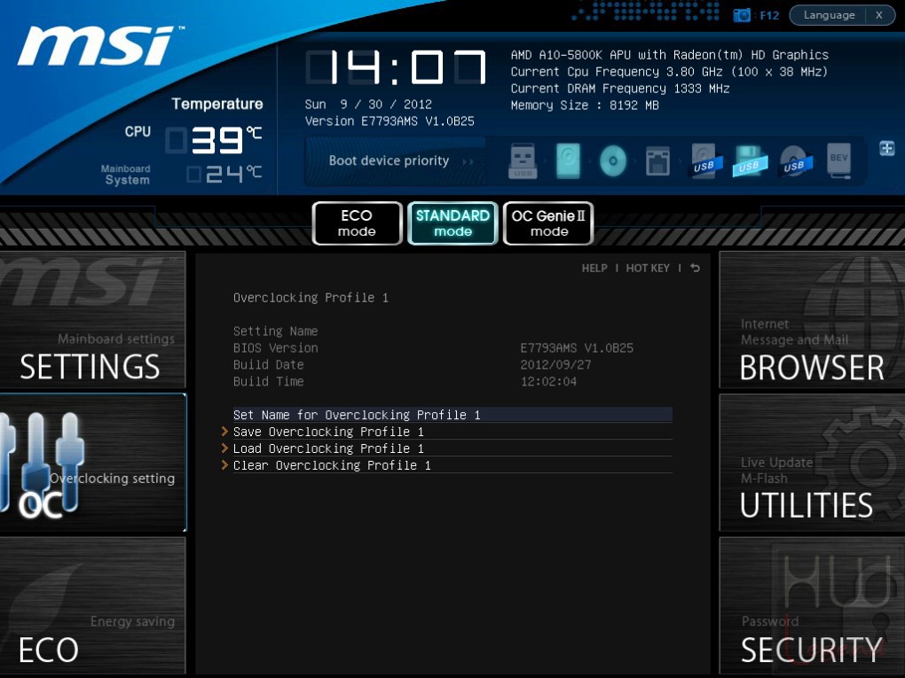Click the System temperature 24°C reading
This screenshot has height=678, width=905.
pos(224,174)
